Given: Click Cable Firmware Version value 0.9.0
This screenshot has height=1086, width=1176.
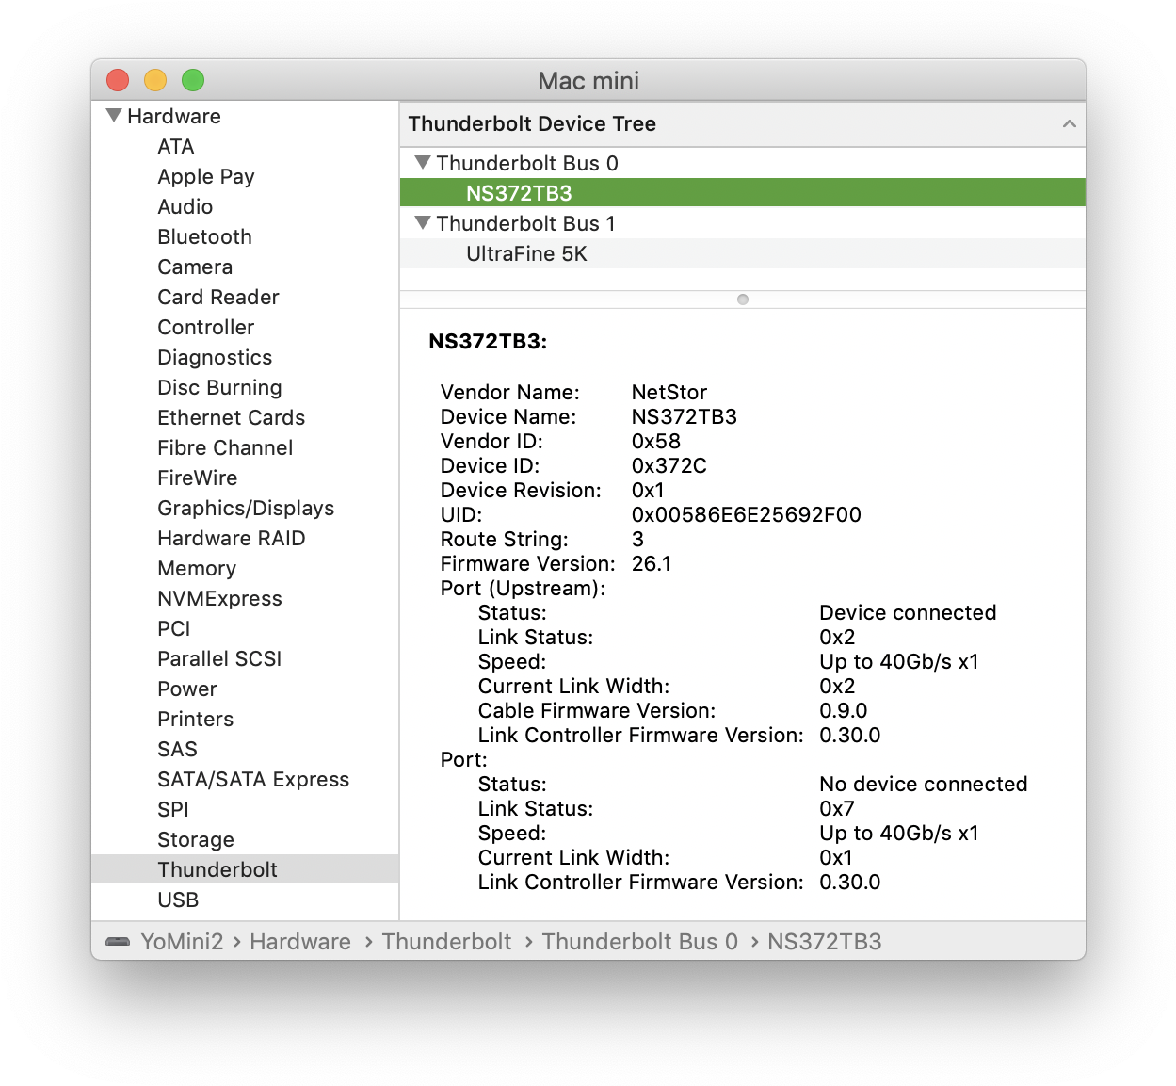Looking at the screenshot, I should (x=844, y=710).
